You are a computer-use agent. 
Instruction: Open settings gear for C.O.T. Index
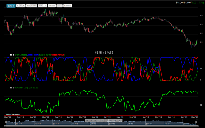13,55
